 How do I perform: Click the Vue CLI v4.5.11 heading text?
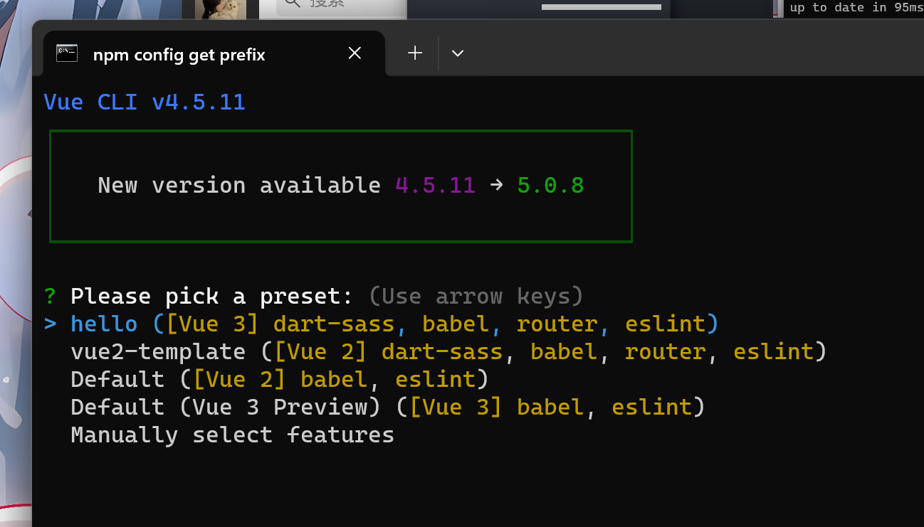coord(145,102)
